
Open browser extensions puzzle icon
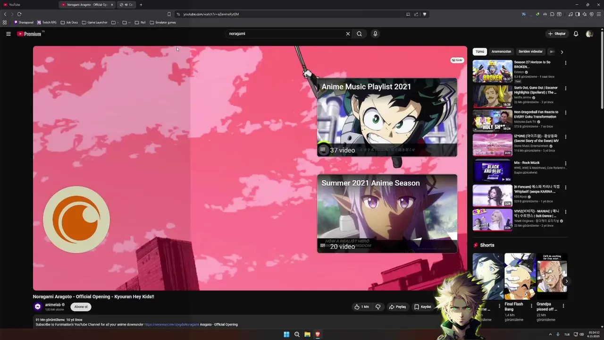click(552, 14)
